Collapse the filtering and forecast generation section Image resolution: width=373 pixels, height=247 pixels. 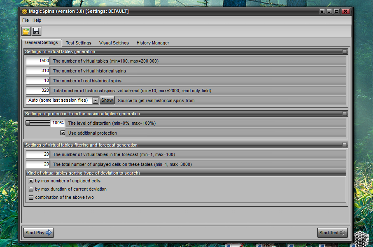click(345, 145)
